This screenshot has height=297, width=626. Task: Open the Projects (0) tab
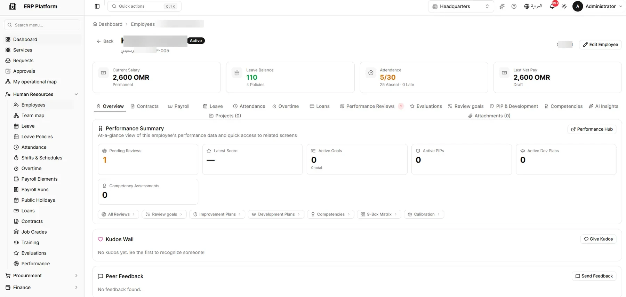click(x=225, y=116)
